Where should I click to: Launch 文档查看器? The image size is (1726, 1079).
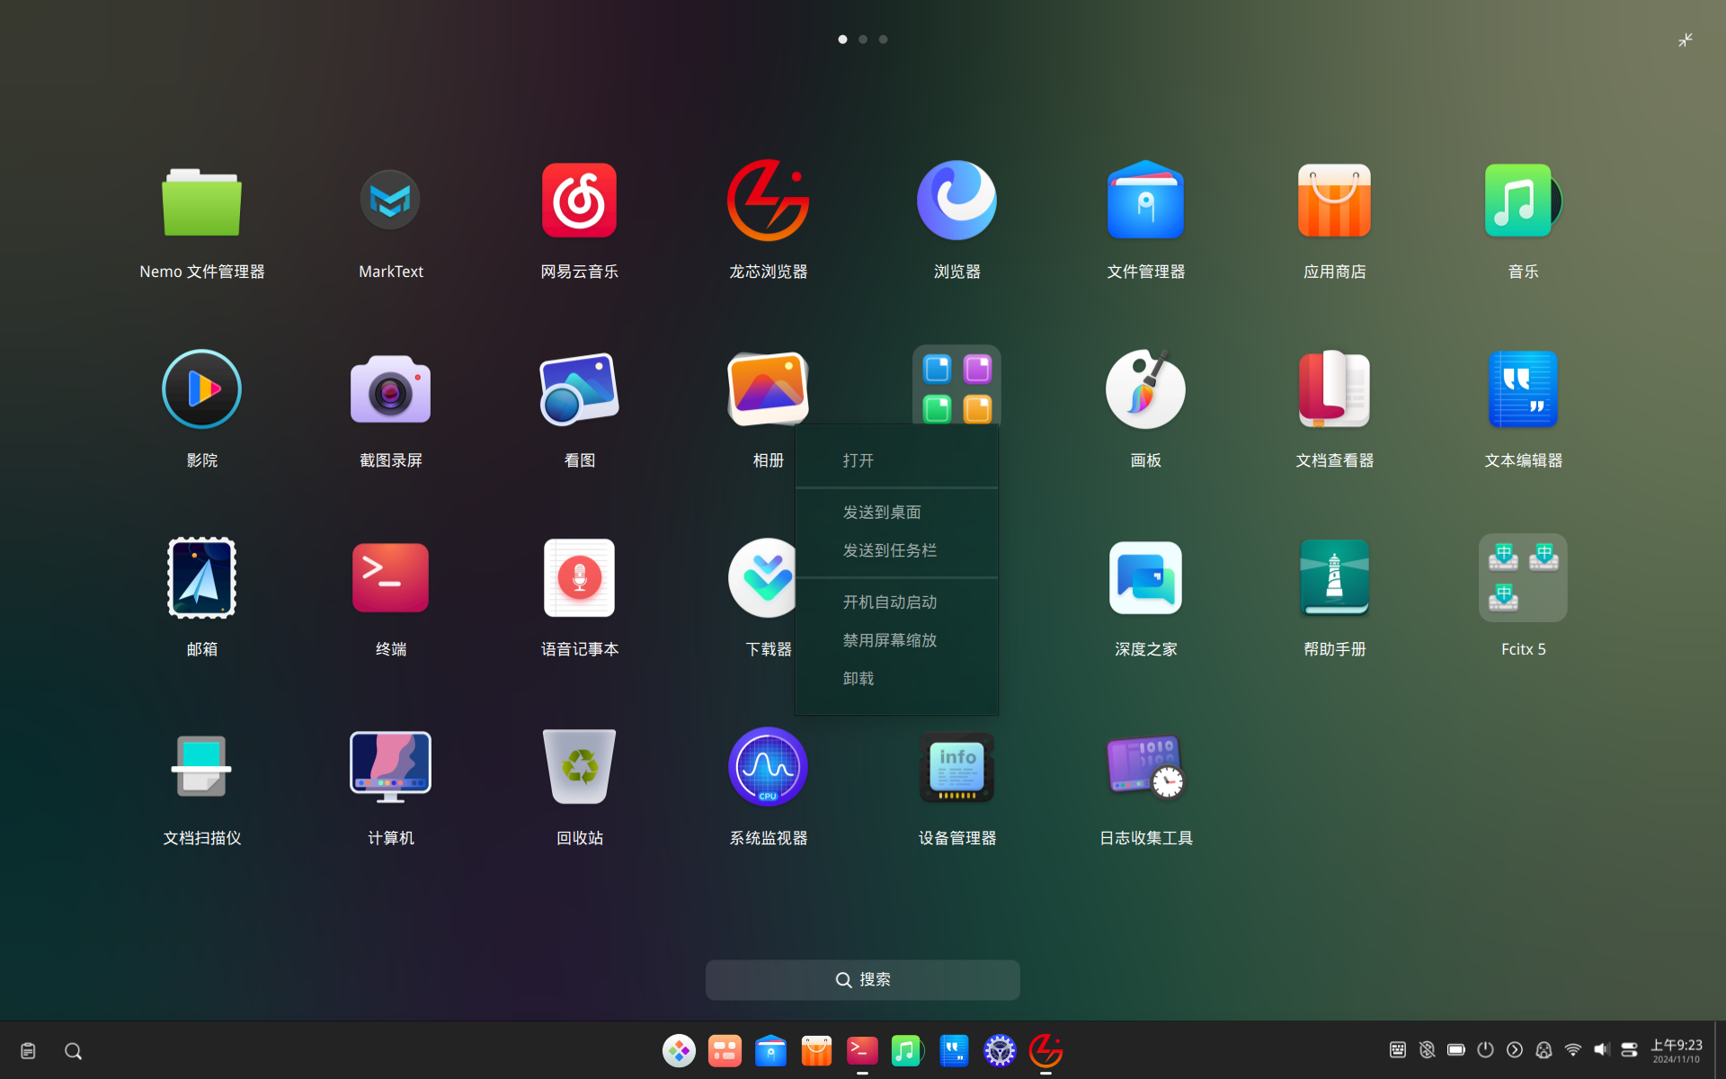click(1334, 391)
